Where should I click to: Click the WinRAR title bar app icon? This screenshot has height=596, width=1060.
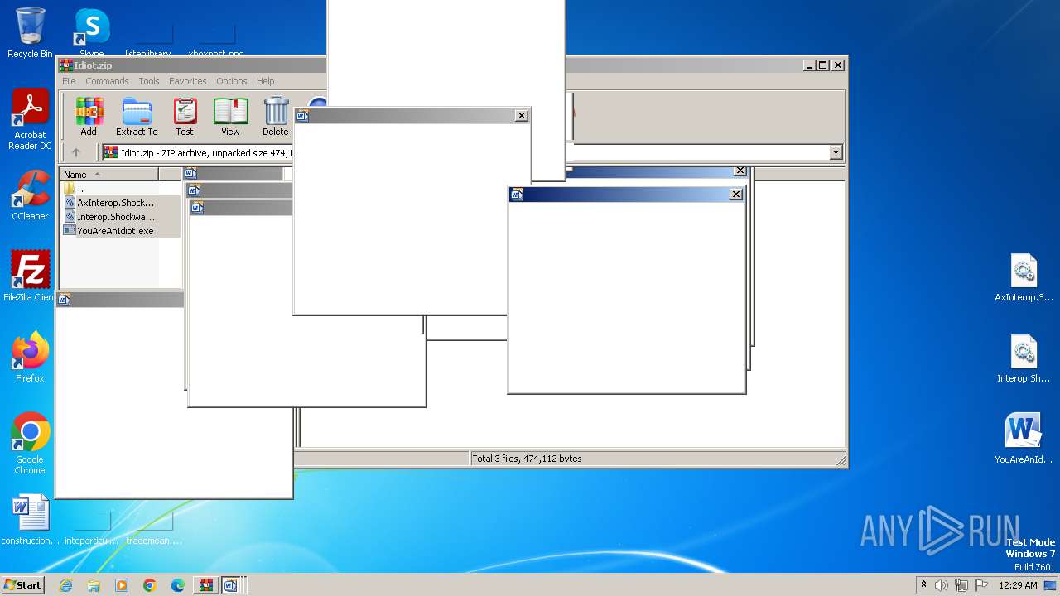tap(65, 65)
